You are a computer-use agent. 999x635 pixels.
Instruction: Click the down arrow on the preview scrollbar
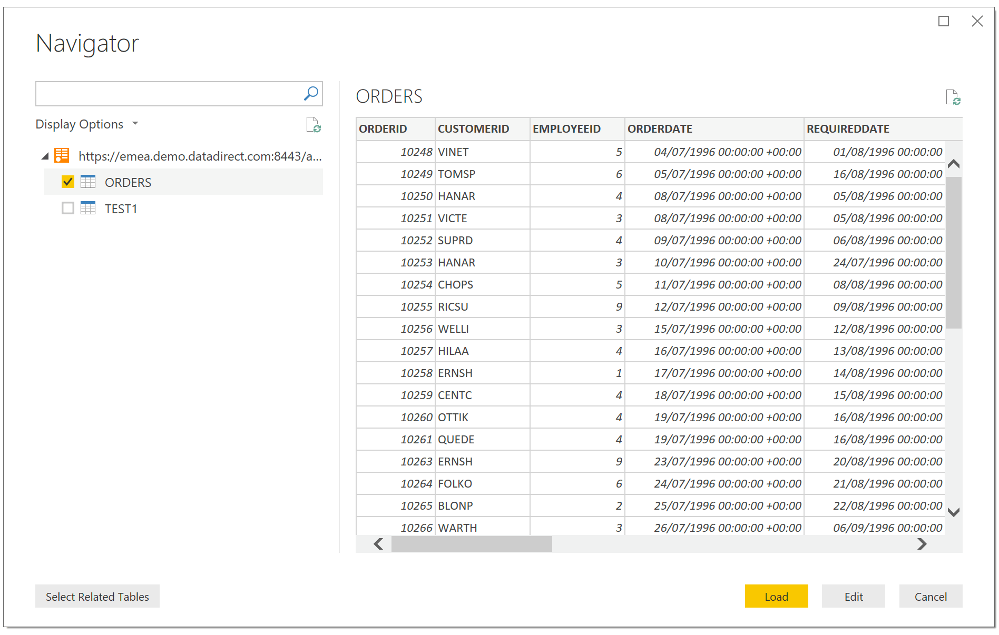(x=953, y=511)
